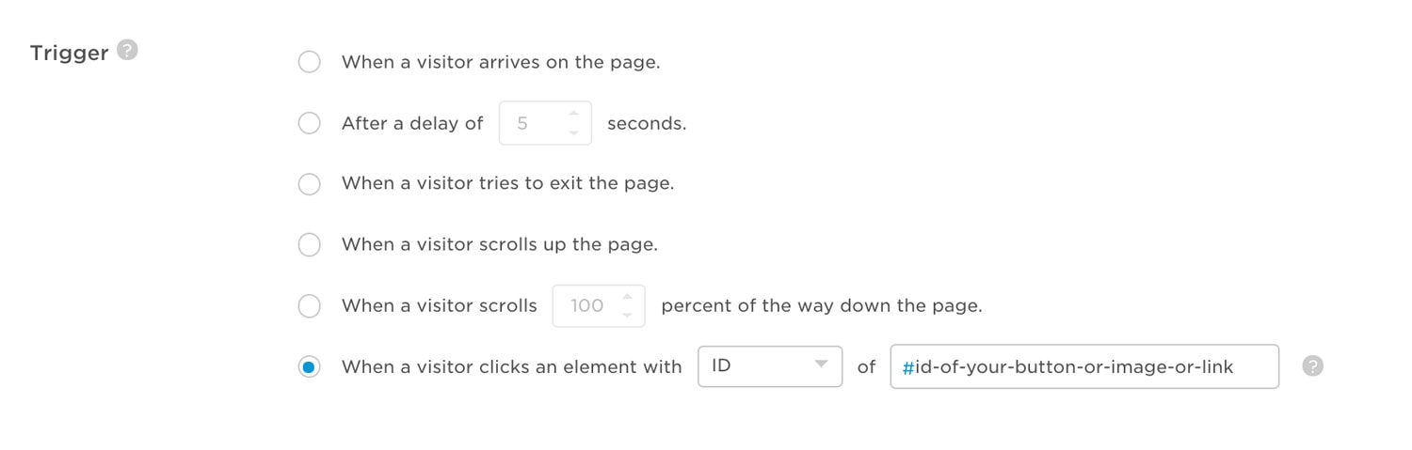Viewport: 1412px width, 450px height.
Task: Select the visitor arrives on page radio button
Action: coord(309,62)
